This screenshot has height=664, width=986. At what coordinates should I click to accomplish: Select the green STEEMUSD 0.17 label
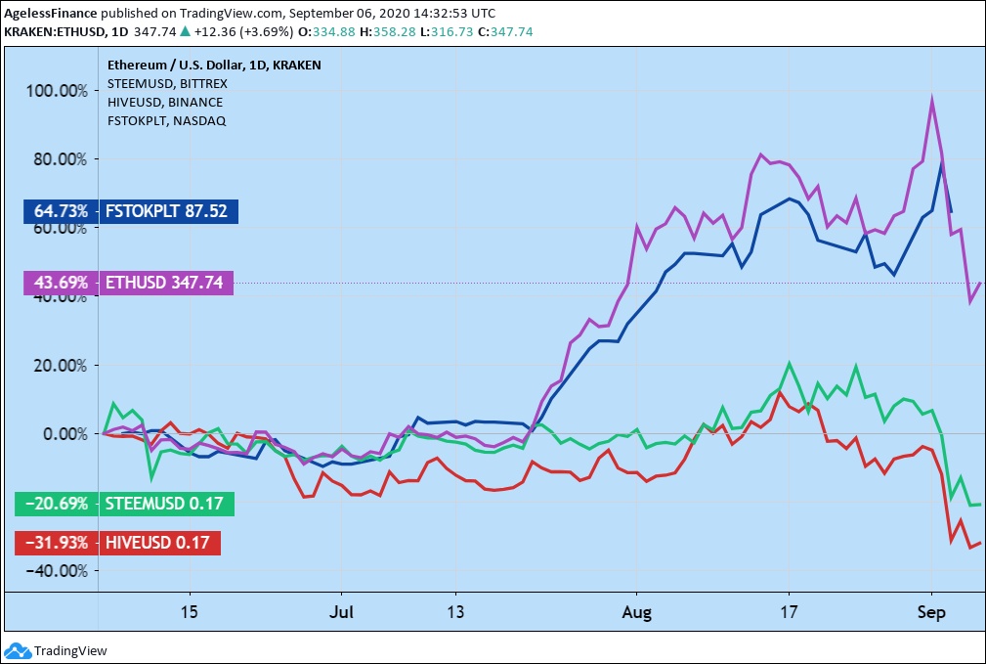tap(166, 505)
